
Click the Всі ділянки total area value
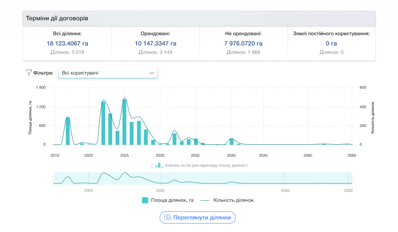[x=67, y=43]
